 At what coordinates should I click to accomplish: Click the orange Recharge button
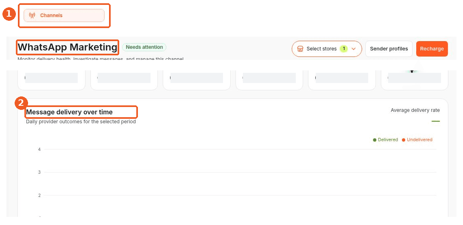click(432, 49)
